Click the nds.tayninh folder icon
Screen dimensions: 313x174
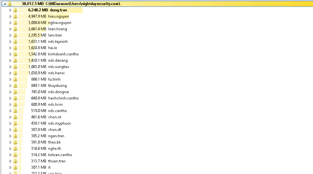coord(15,42)
